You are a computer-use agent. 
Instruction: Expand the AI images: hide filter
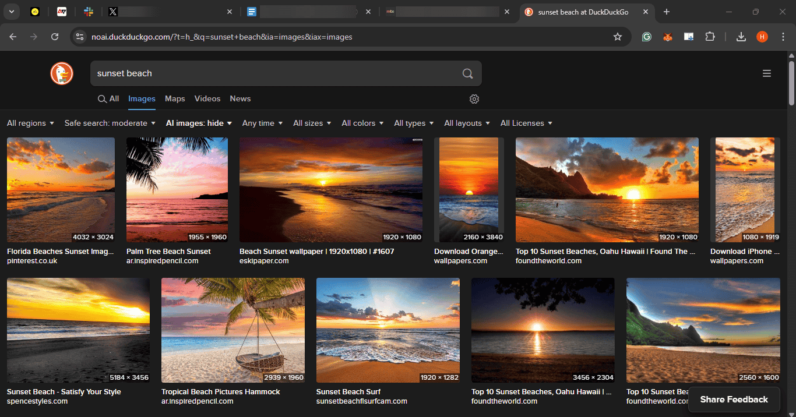199,123
